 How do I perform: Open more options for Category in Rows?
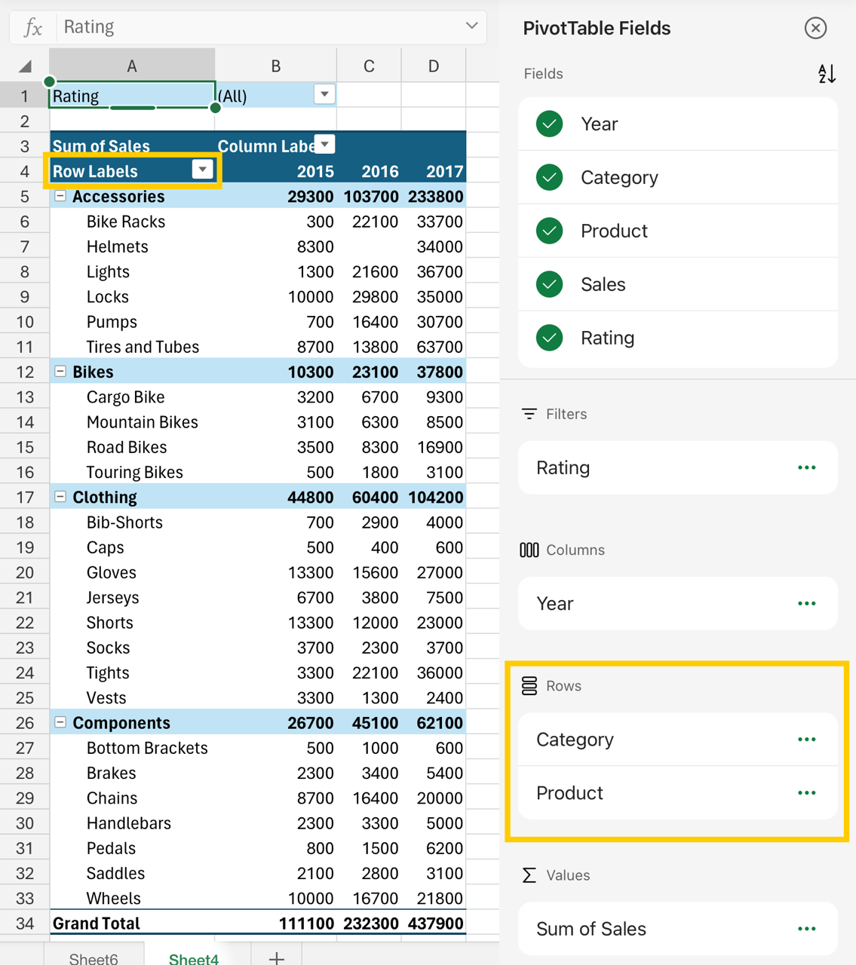(806, 740)
